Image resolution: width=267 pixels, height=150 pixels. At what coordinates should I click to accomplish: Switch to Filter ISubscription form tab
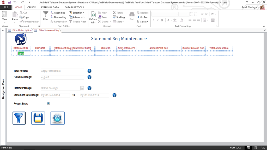click(x=20, y=30)
